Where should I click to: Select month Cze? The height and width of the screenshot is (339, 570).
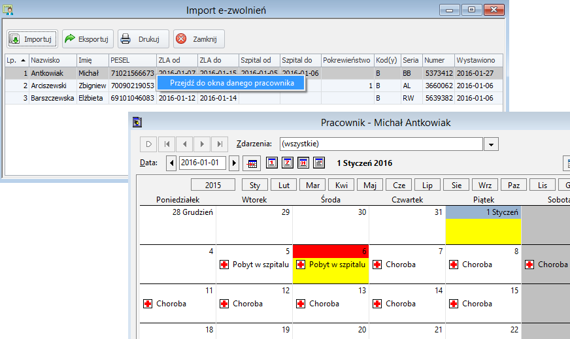pyautogui.click(x=399, y=185)
